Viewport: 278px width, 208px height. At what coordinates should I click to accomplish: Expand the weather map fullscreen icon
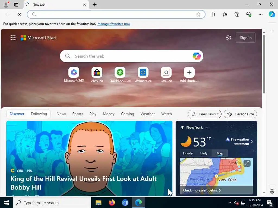247,163
